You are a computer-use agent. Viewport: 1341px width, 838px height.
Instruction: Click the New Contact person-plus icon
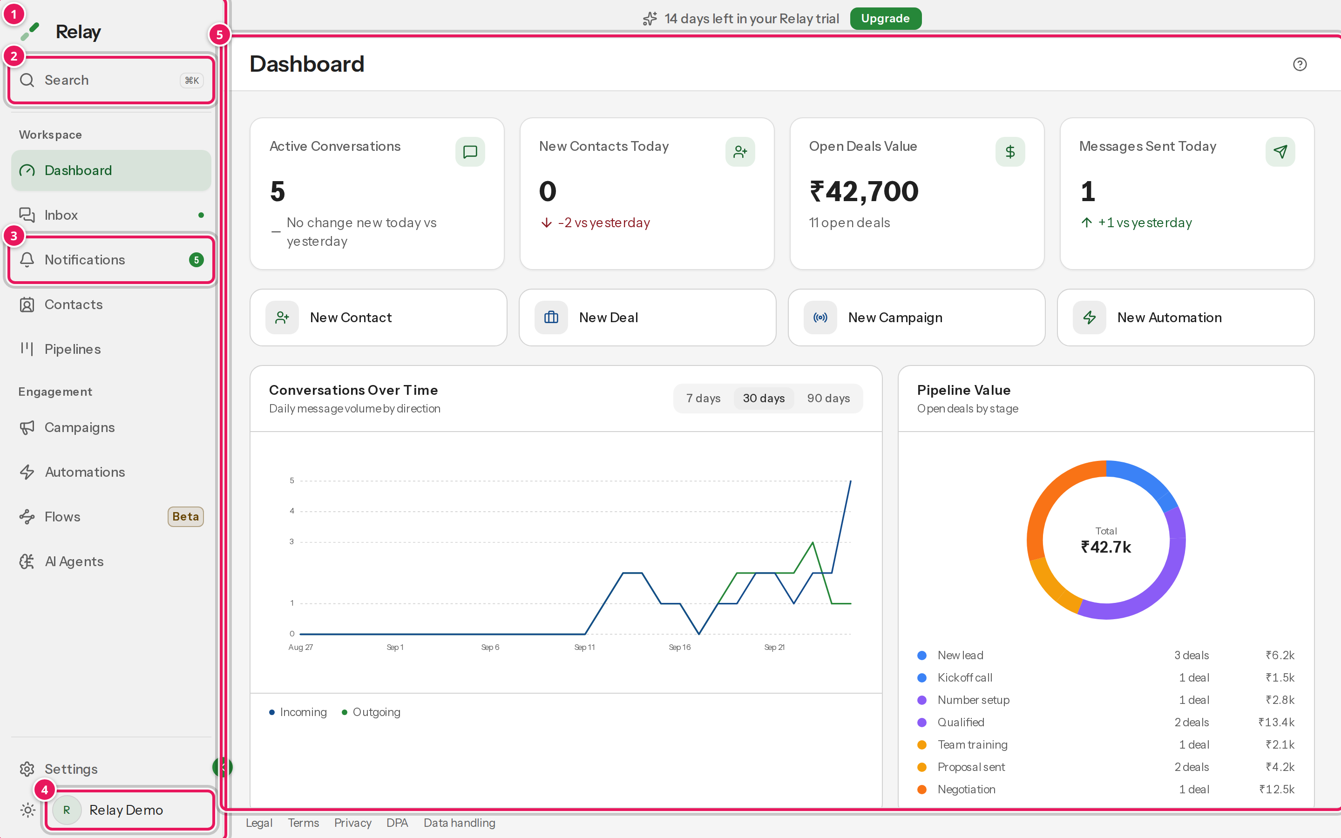point(282,318)
